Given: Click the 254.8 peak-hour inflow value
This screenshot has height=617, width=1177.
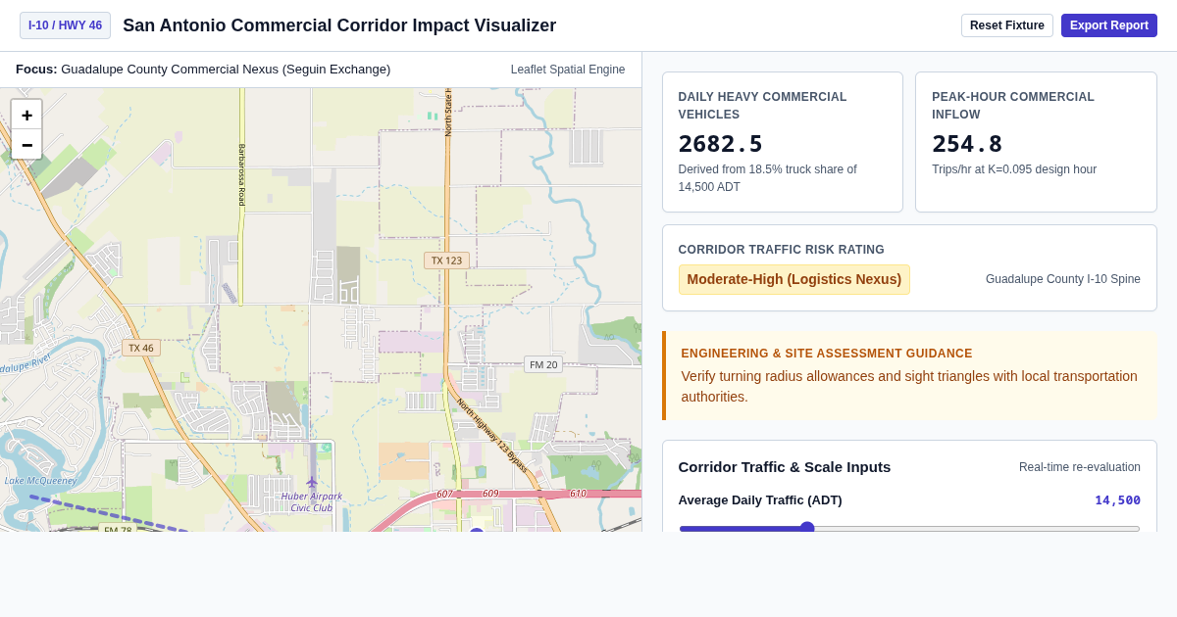Looking at the screenshot, I should (x=967, y=144).
